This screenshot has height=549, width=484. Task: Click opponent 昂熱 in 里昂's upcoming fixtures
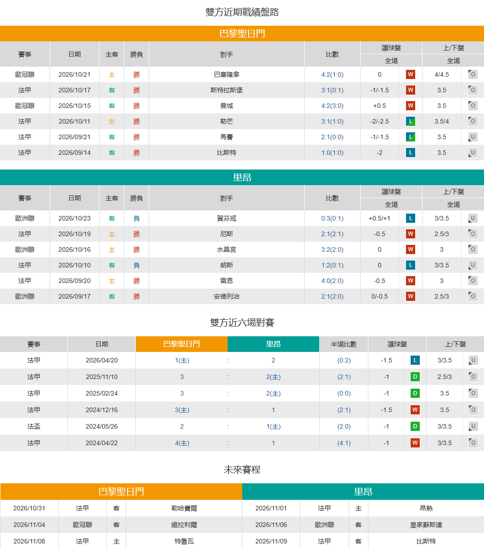[426, 508]
